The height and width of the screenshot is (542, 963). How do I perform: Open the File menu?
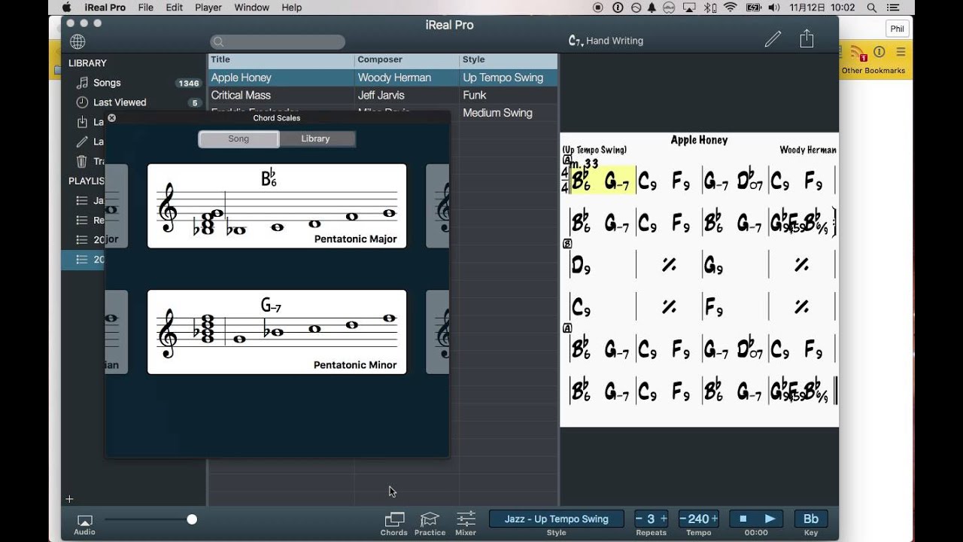[x=146, y=8]
